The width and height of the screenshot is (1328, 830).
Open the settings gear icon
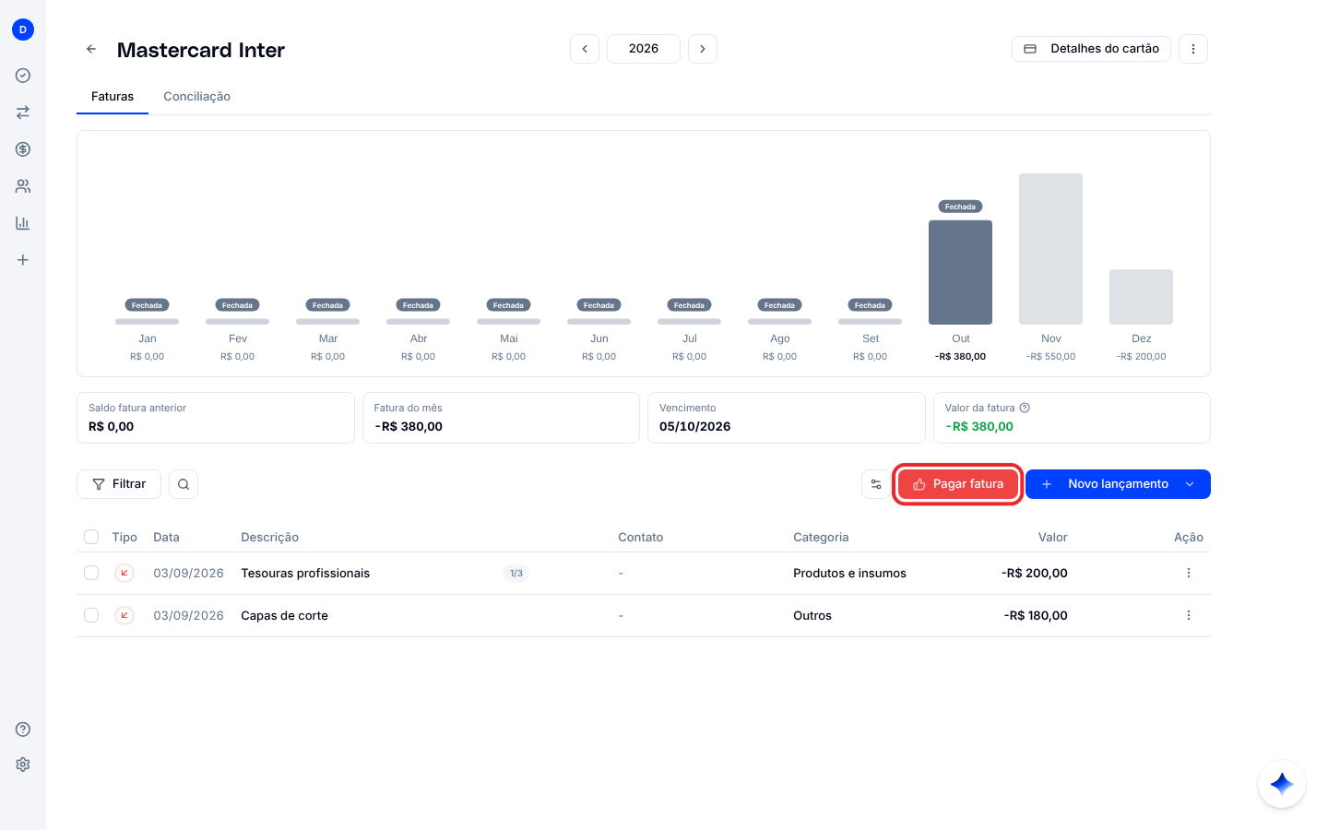(23, 765)
